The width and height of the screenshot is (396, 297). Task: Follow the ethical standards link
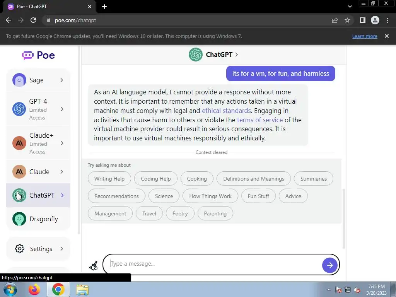tap(226, 111)
